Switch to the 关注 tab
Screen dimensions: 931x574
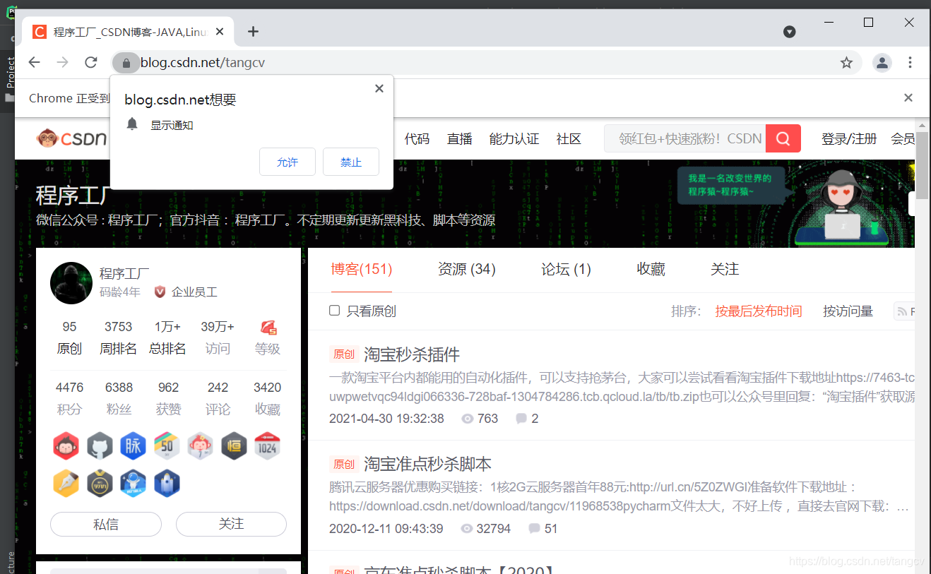(x=725, y=269)
